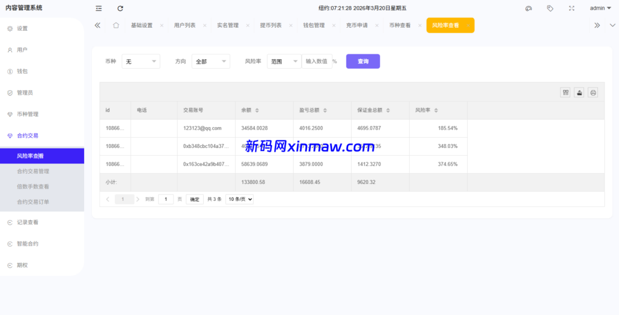Expand the 记录查看 sidebar menu
619x315 pixels.
pyautogui.click(x=42, y=222)
